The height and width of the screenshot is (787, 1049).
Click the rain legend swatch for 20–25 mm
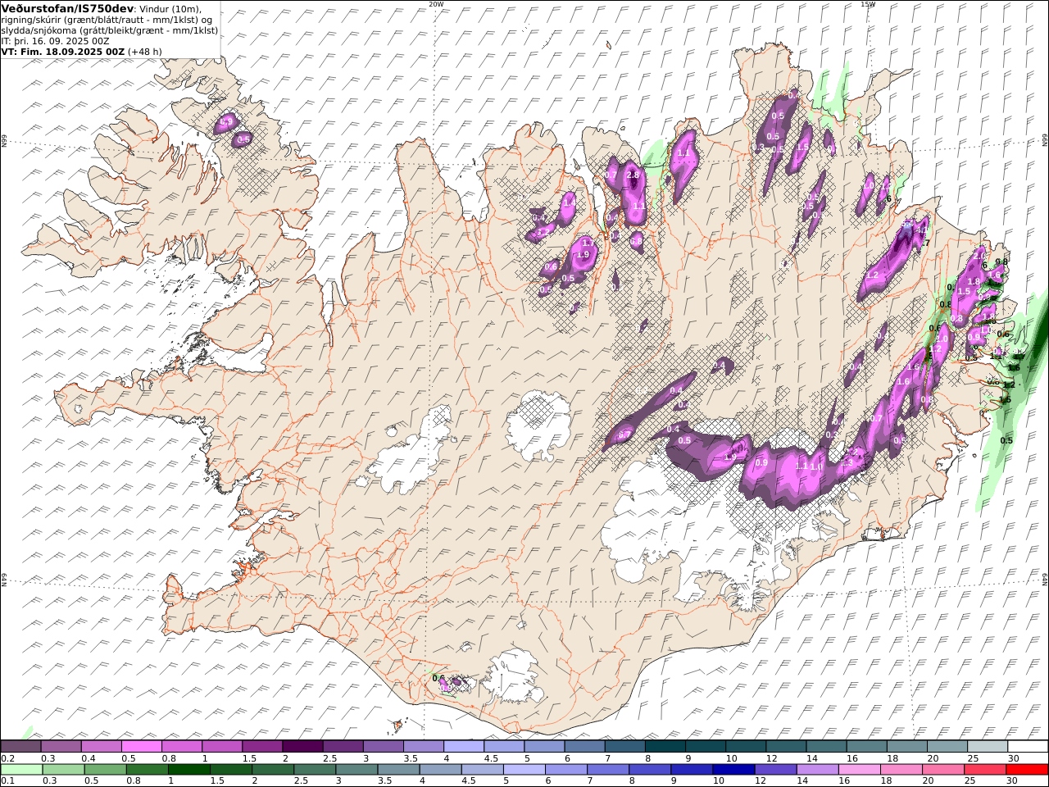coord(942,769)
